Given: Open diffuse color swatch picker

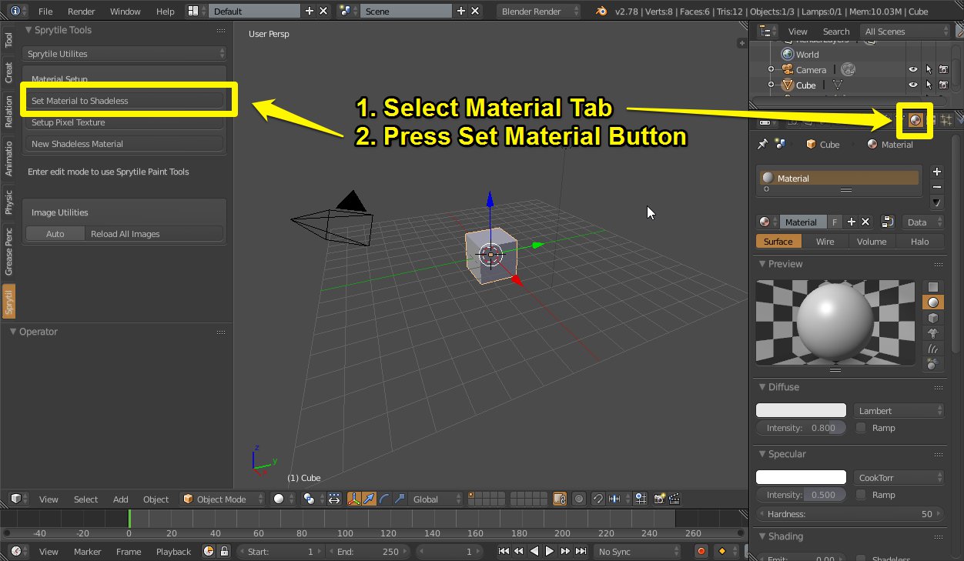Looking at the screenshot, I should coord(801,411).
